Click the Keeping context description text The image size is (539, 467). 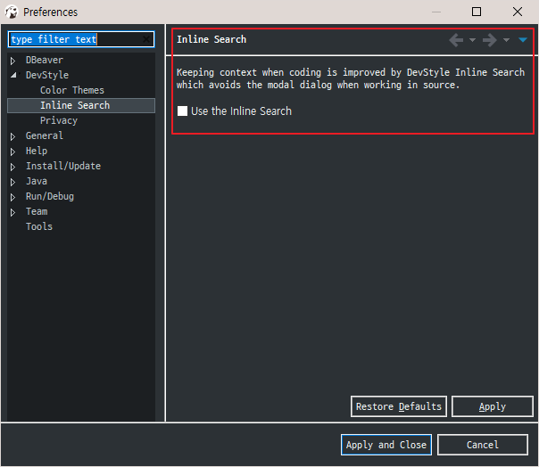tap(351, 78)
